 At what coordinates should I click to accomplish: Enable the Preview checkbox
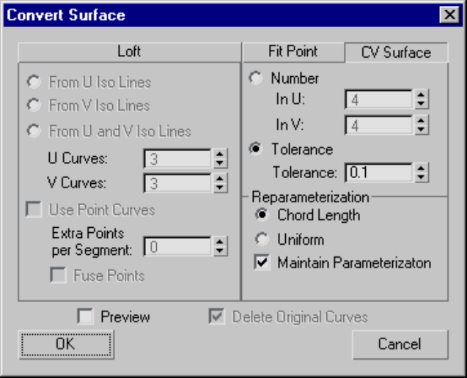click(x=86, y=316)
